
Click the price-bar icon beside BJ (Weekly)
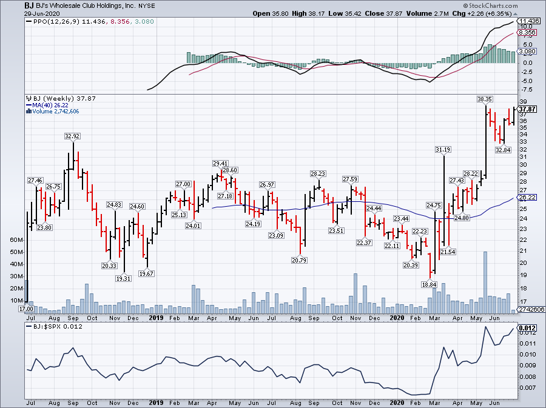tap(29, 98)
